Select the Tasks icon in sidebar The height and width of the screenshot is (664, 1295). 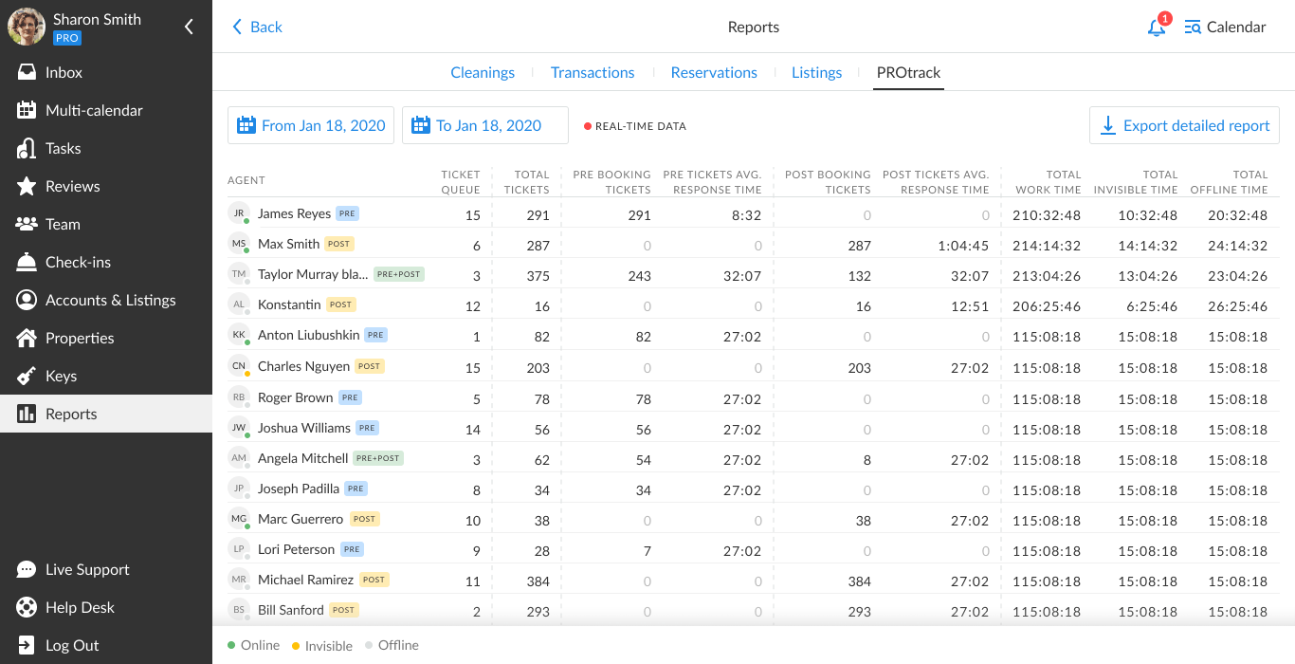(x=27, y=148)
